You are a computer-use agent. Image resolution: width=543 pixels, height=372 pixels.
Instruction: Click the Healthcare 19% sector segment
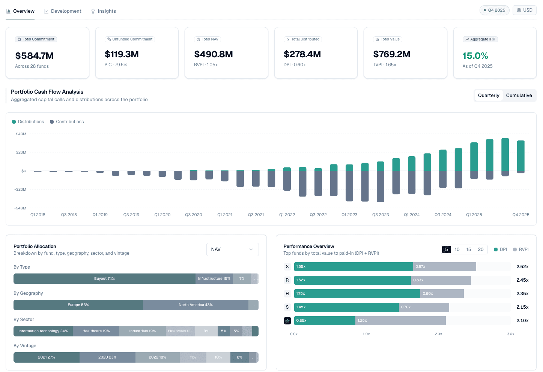96,331
